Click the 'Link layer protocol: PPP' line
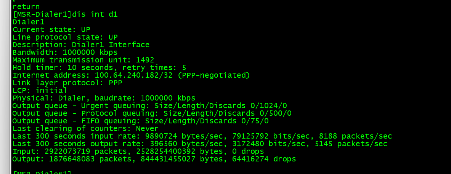The width and height of the screenshot is (451, 174). 67,83
